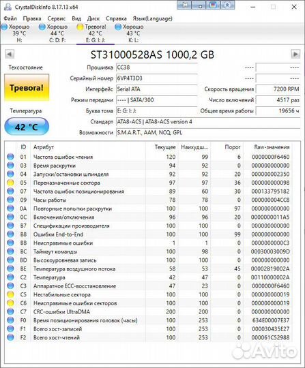Viewport: 305px width, 368px height.
Task: Select raw value 634E00007E37
Action: (271, 320)
